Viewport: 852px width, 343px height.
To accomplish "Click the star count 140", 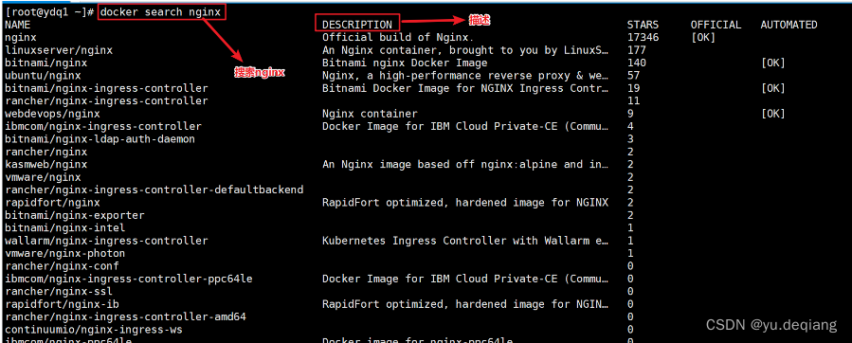I will coord(636,63).
